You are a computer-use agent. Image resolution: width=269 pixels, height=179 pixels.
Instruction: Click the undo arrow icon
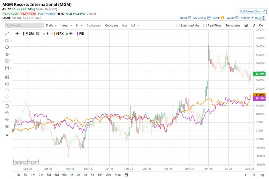7,90
